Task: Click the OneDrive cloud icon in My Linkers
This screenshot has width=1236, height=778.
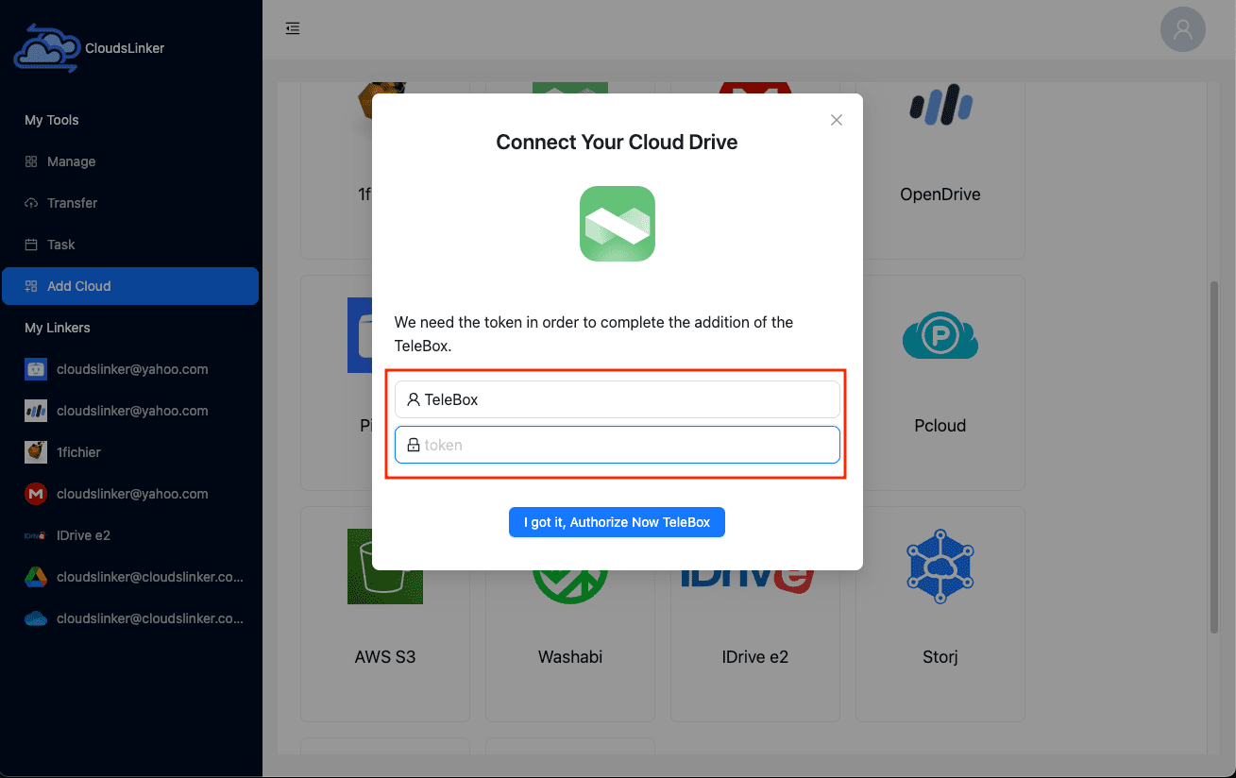Action: 36,618
